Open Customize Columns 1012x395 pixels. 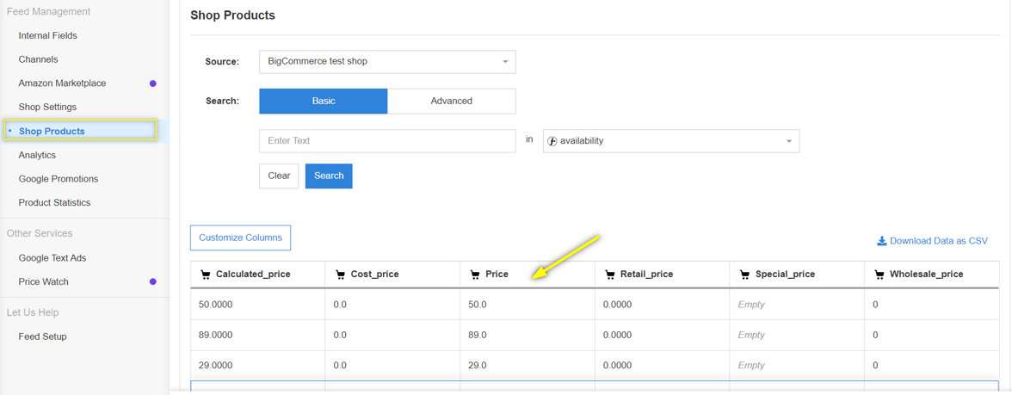click(x=241, y=238)
